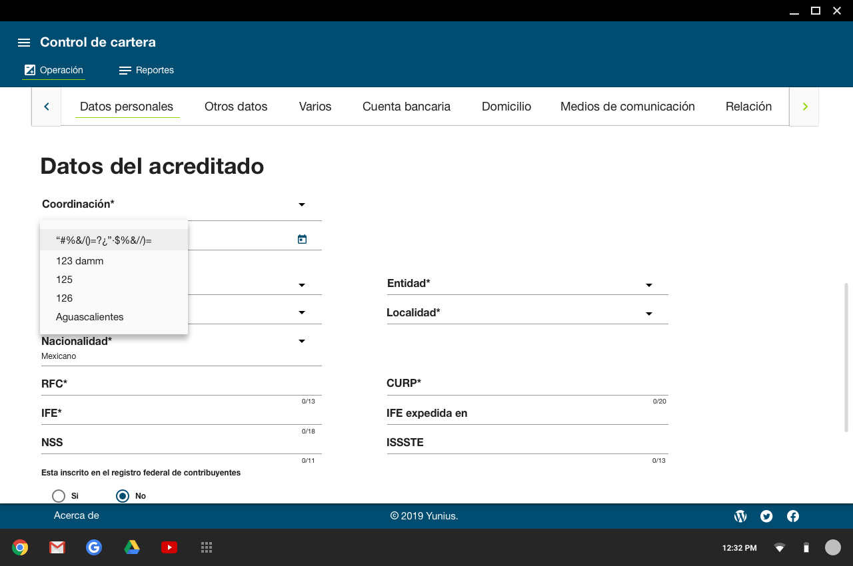Launch Gmail from the taskbar

tap(57, 547)
